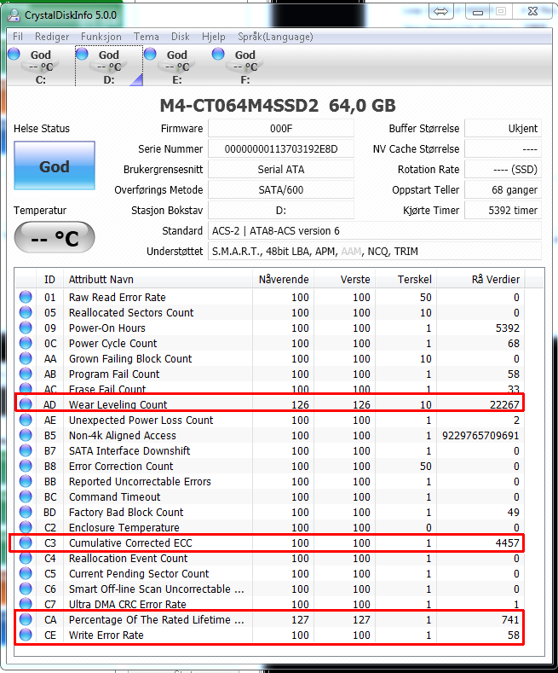Select the Ultra DMA CRC Error Rate row
The height and width of the screenshot is (673, 558).
pos(270,604)
